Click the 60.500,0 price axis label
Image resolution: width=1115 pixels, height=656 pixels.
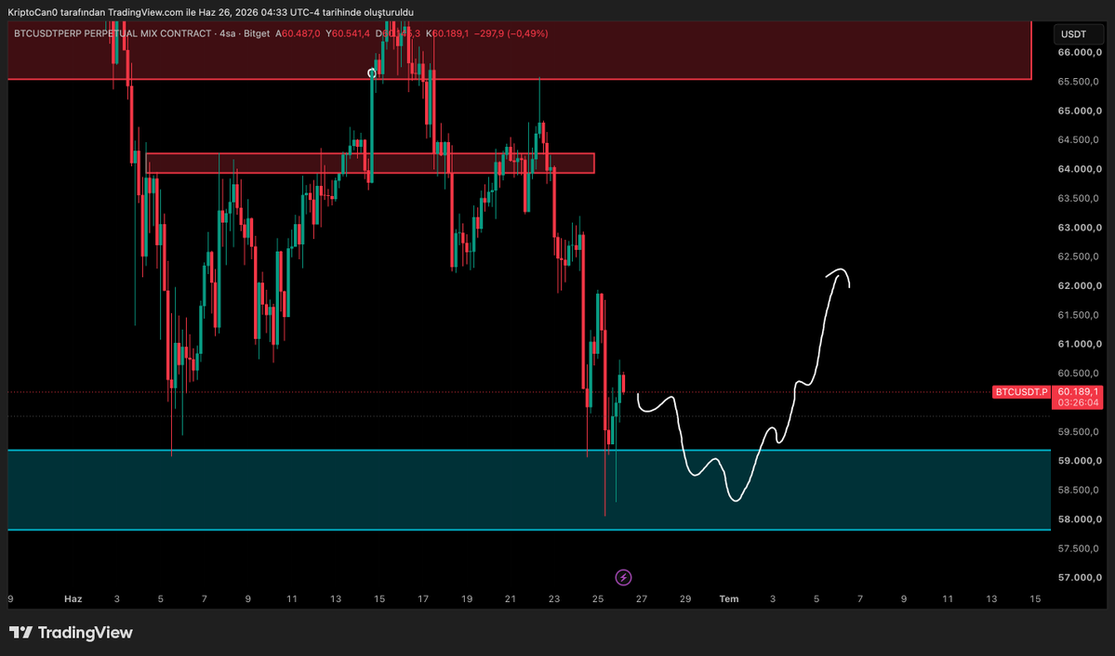tap(1080, 374)
